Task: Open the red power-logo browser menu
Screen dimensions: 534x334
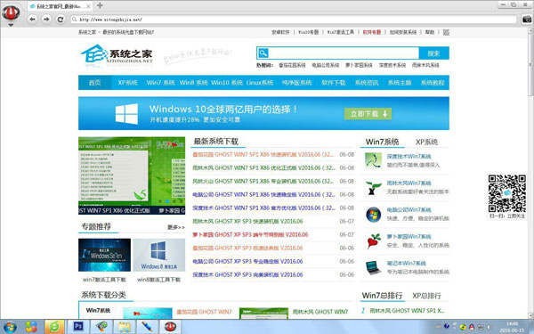Action: tap(11, 12)
